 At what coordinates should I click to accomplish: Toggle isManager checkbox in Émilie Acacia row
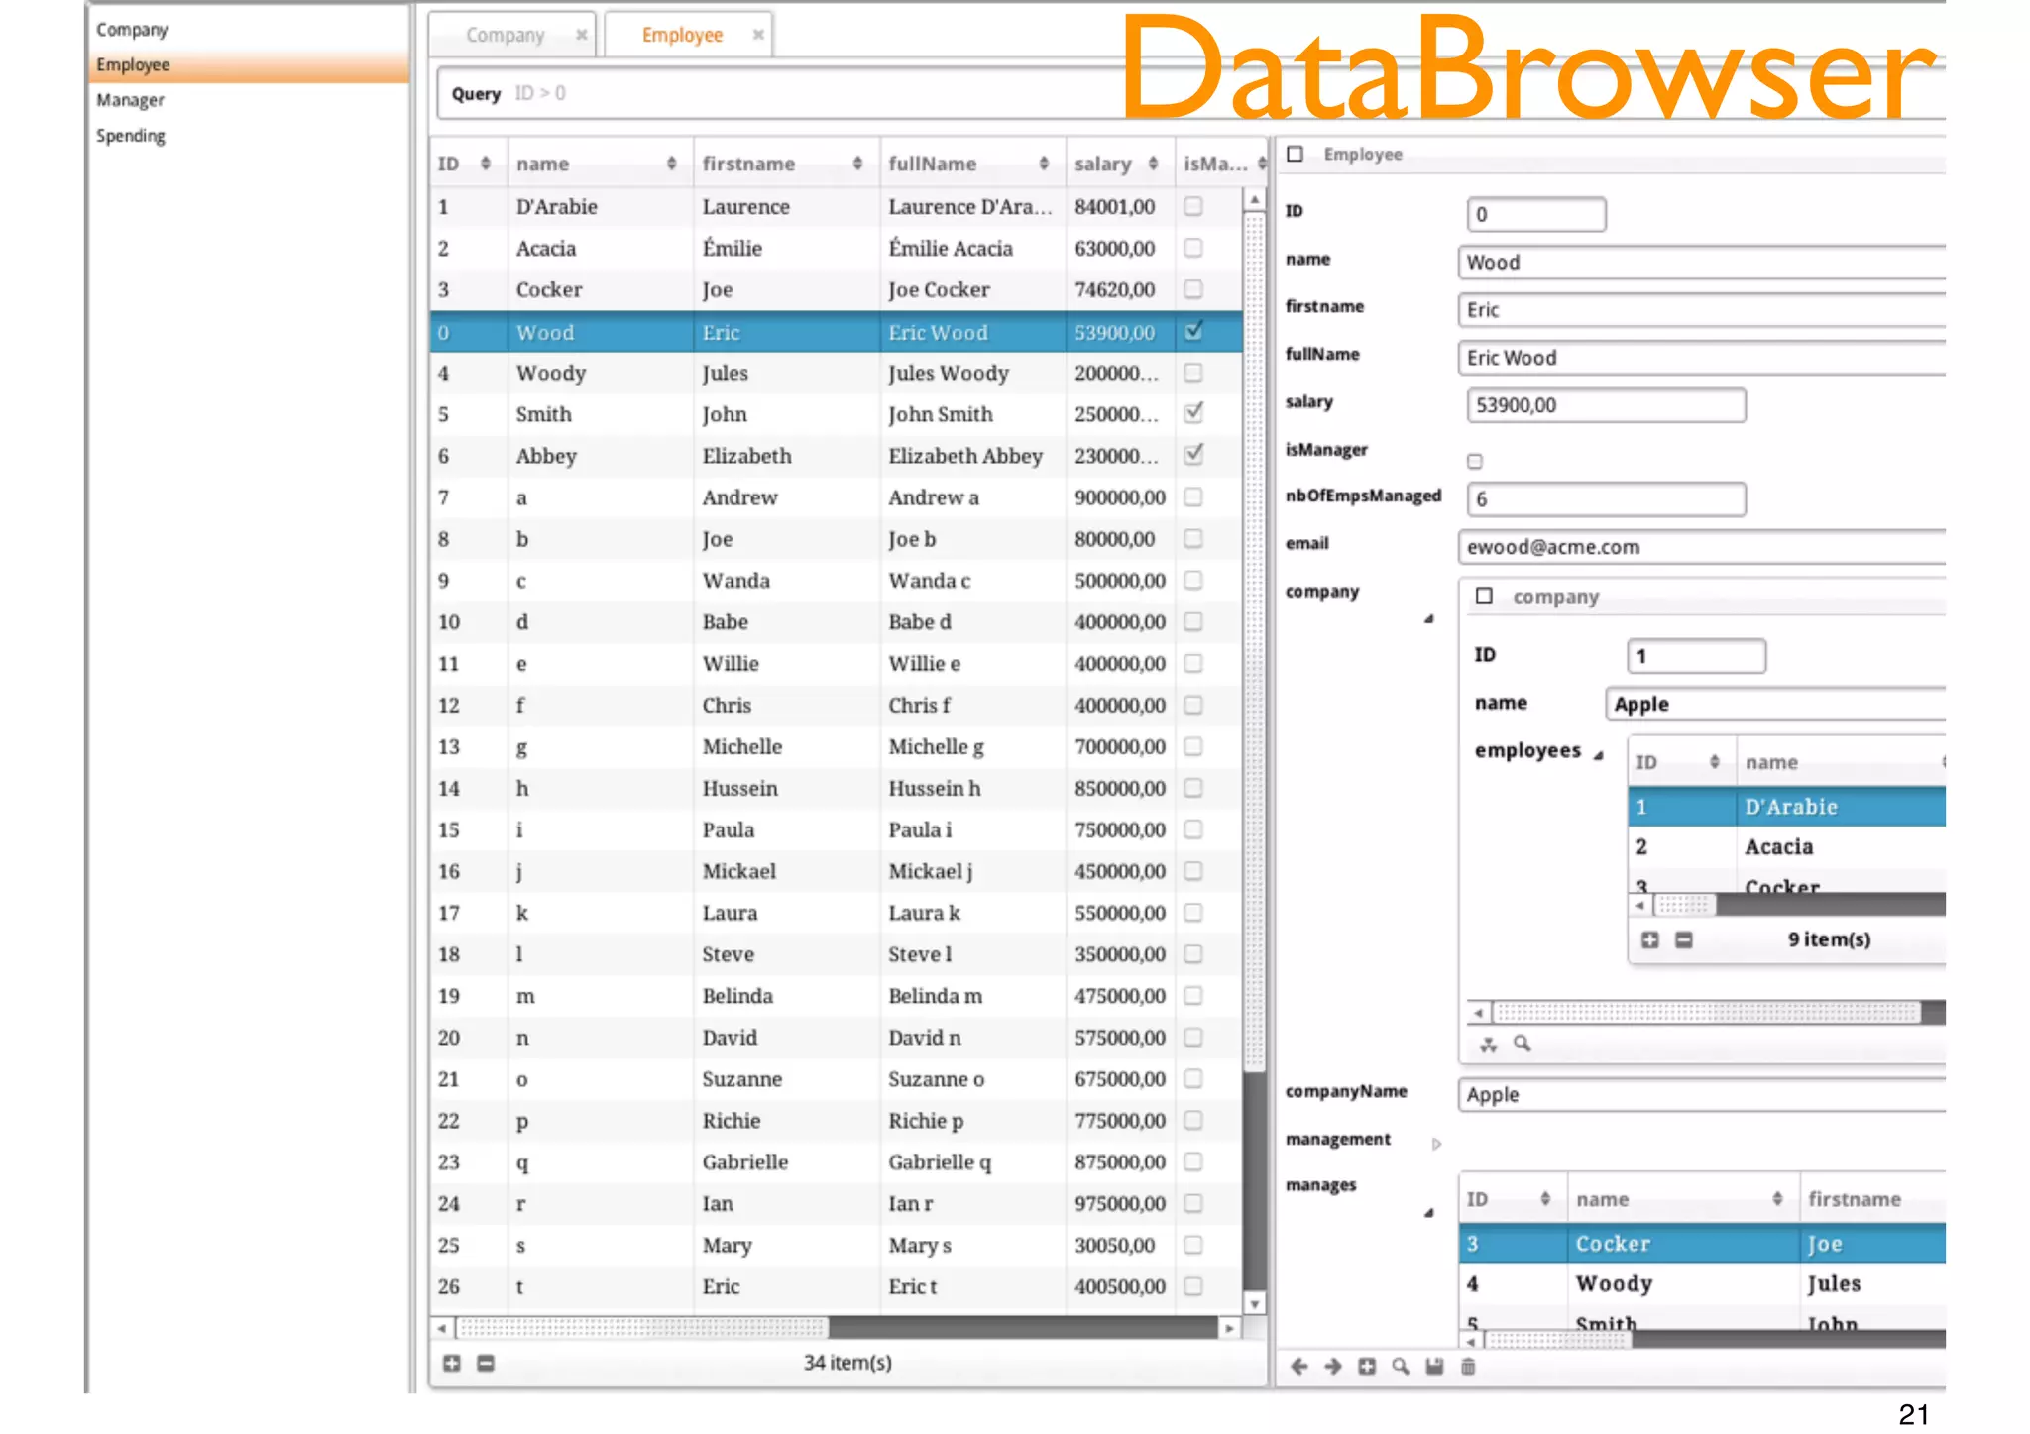tap(1193, 248)
